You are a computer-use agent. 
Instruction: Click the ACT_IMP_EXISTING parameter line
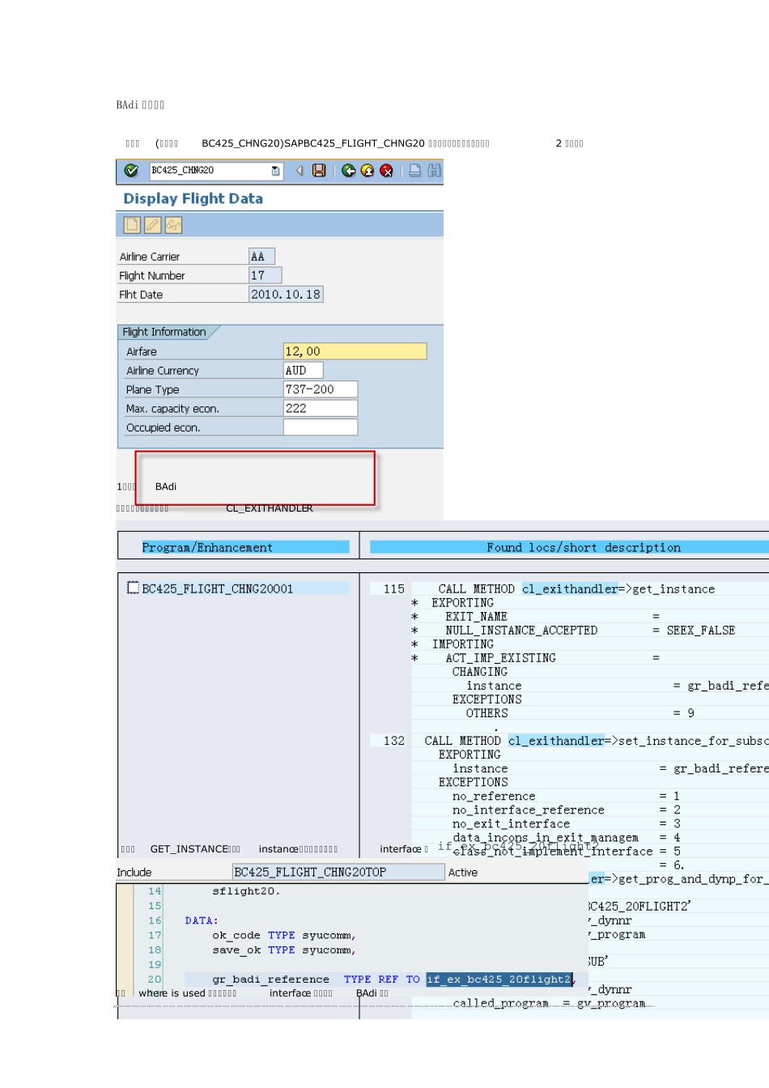tap(500, 657)
